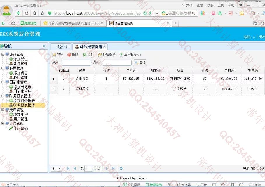Click the 跨屏浏览 pinned browser tab
This screenshot has height=187, width=265.
[x=29, y=23]
